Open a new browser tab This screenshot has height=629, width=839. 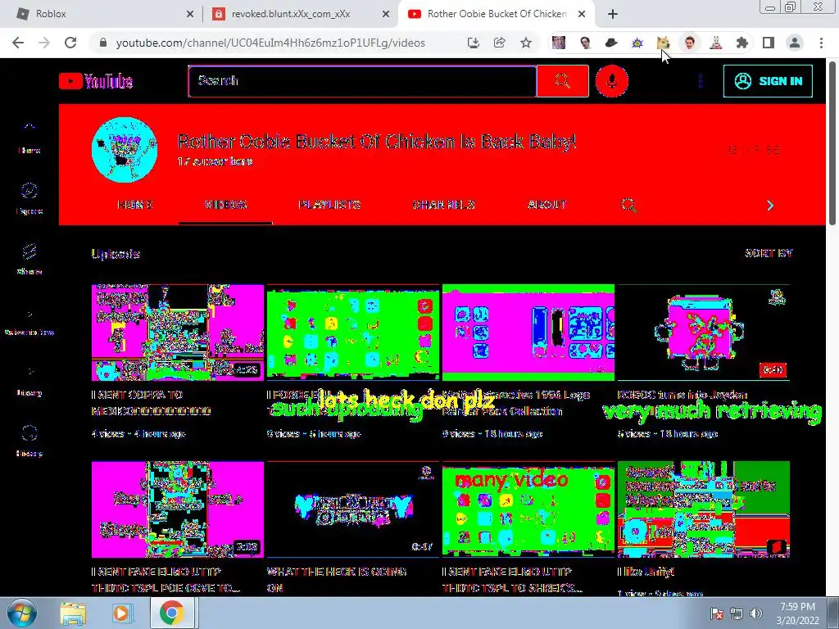[613, 15]
